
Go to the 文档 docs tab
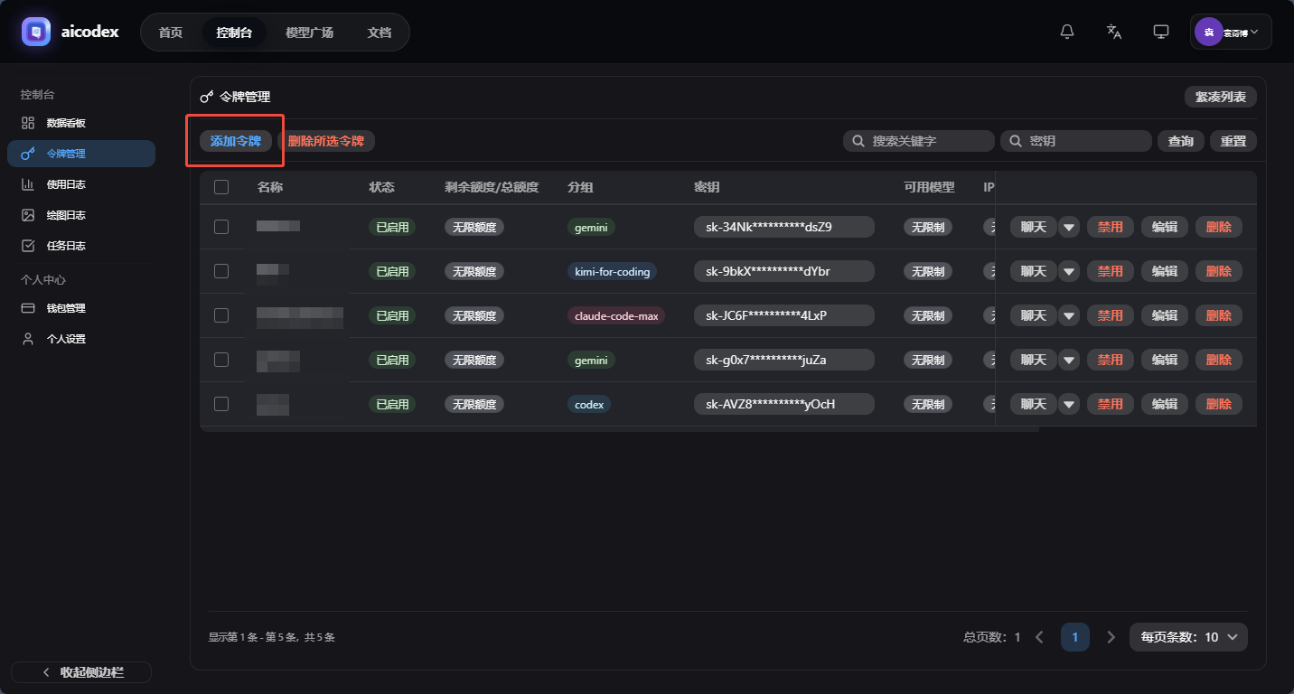[380, 33]
